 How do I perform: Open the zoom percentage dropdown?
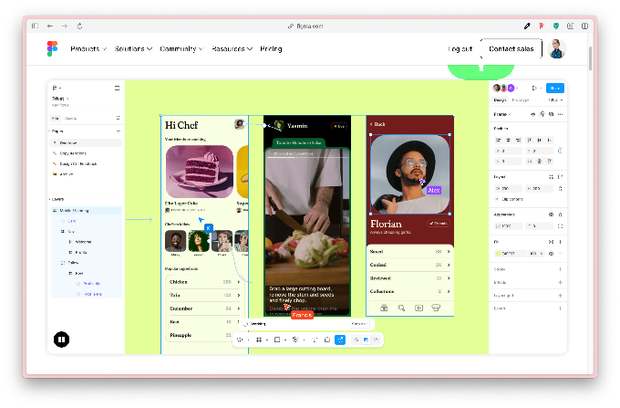(555, 99)
